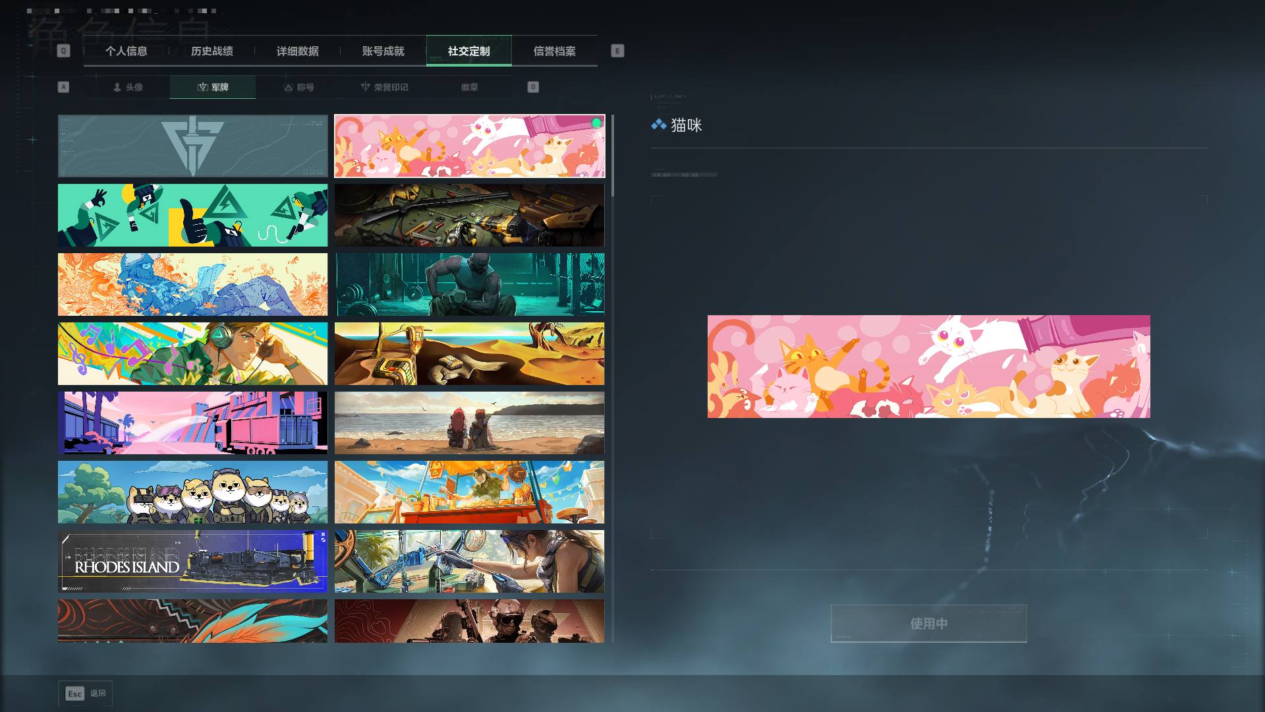The image size is (1265, 712).
Task: Open the 荣誉印记 honor mark subtab
Action: (384, 87)
